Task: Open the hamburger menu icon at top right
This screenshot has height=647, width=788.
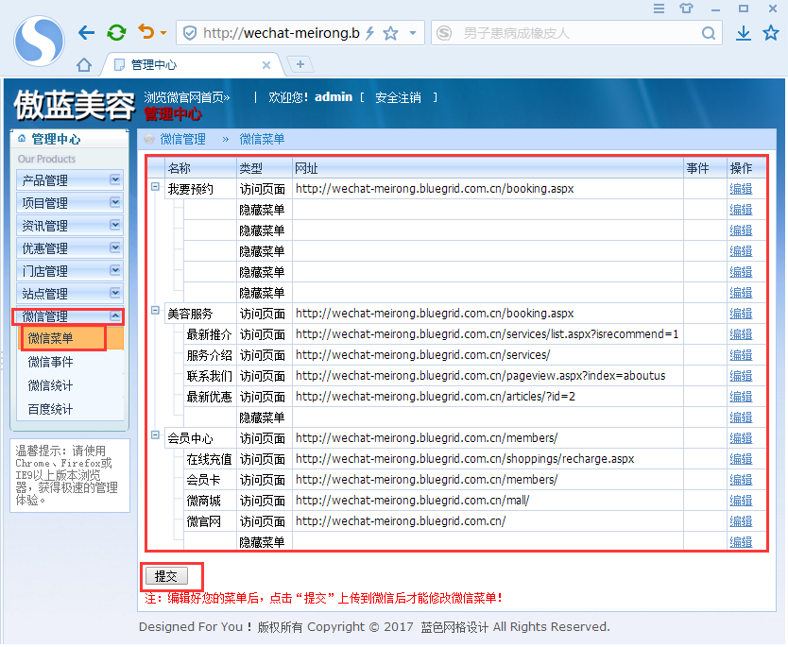Action: tap(659, 9)
